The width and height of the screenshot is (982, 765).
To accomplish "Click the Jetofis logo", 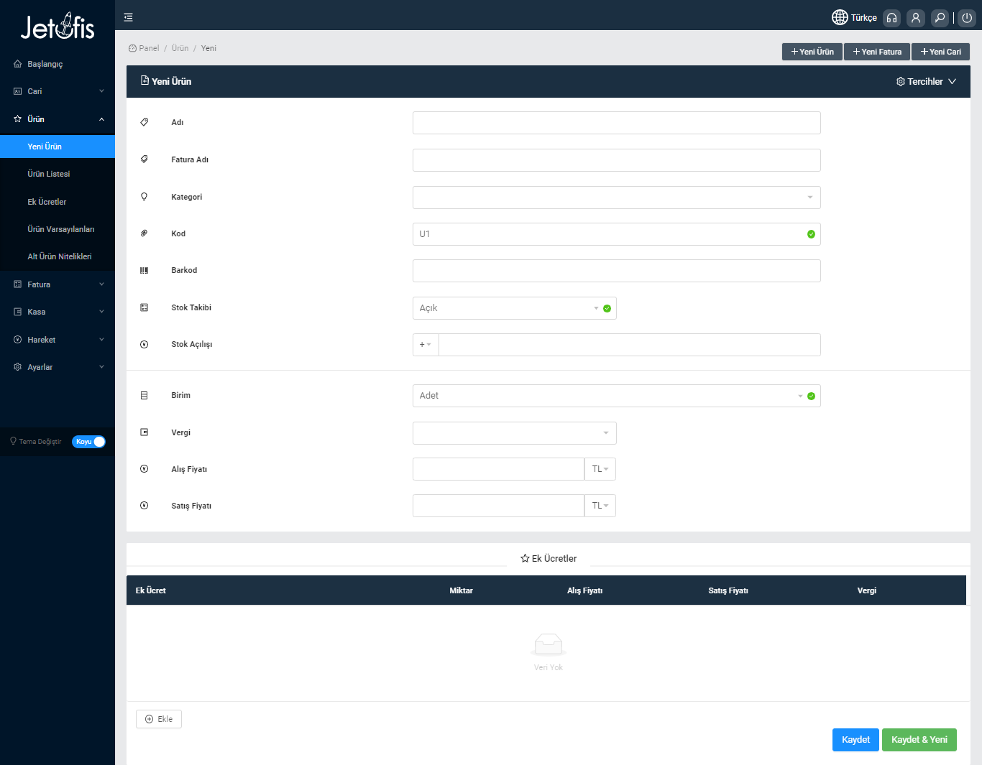I will click(58, 27).
